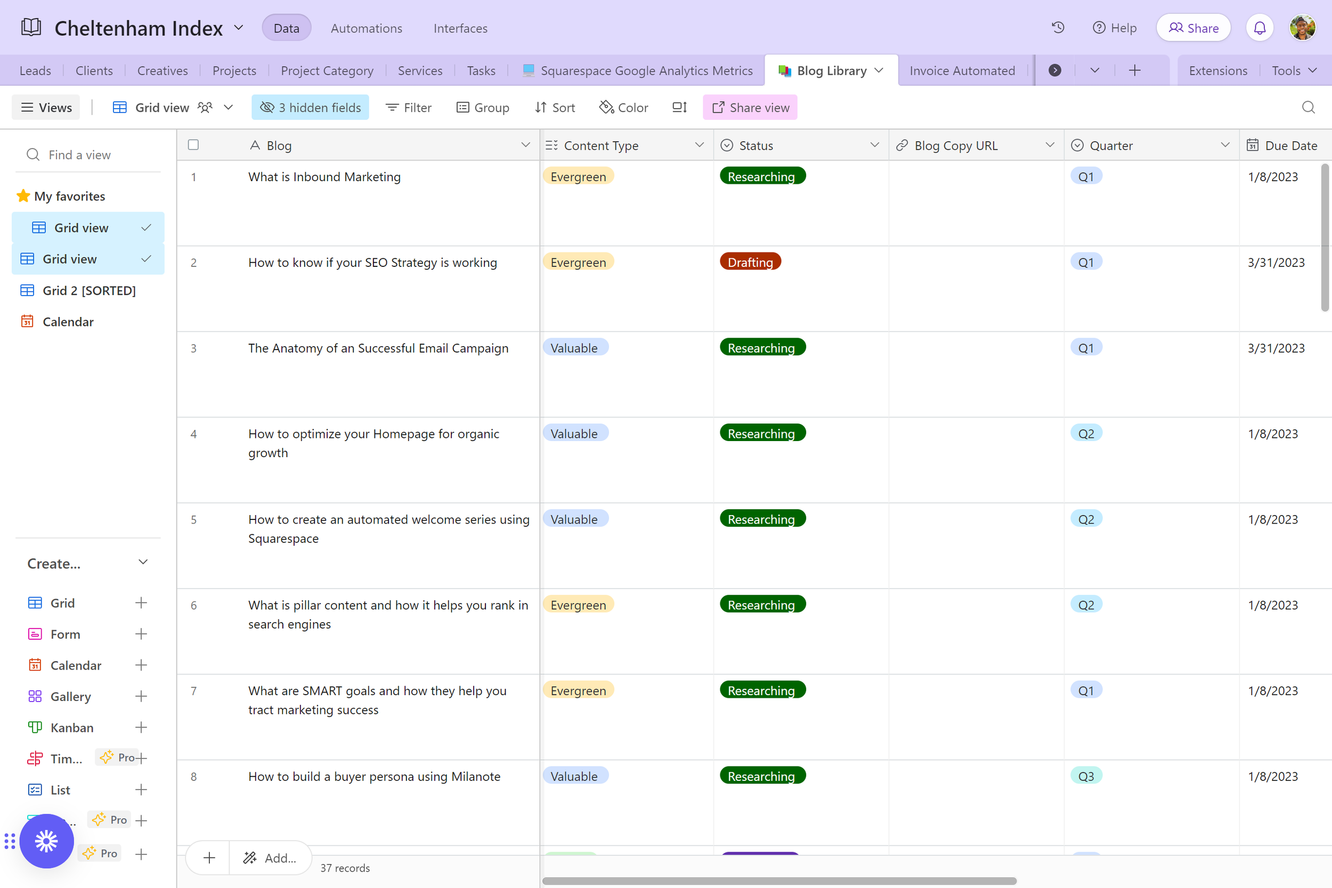Favorite the Calendar view
The width and height of the screenshot is (1332, 888).
(146, 321)
